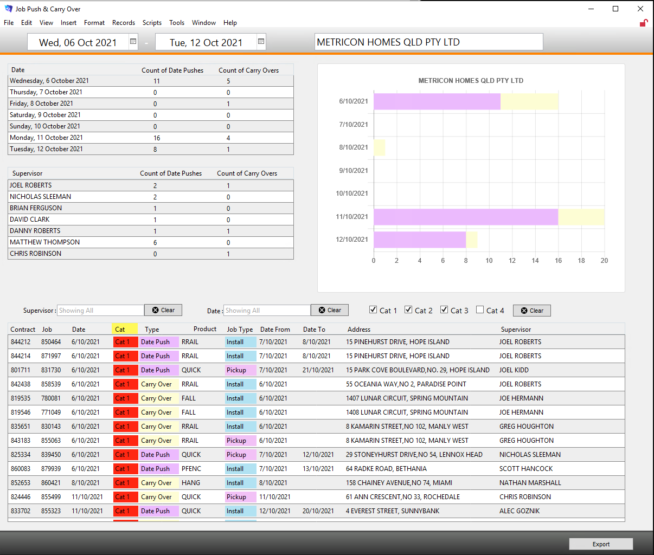Click the red Cat 1 tag in contract 824446 row
Screen dimensions: 654x555
point(126,497)
